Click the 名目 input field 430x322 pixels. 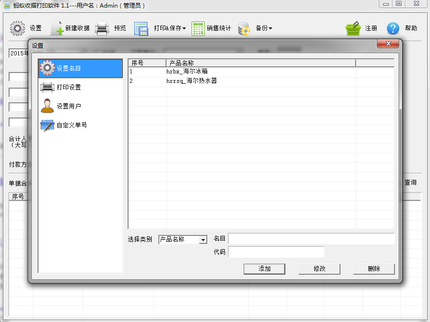point(311,238)
